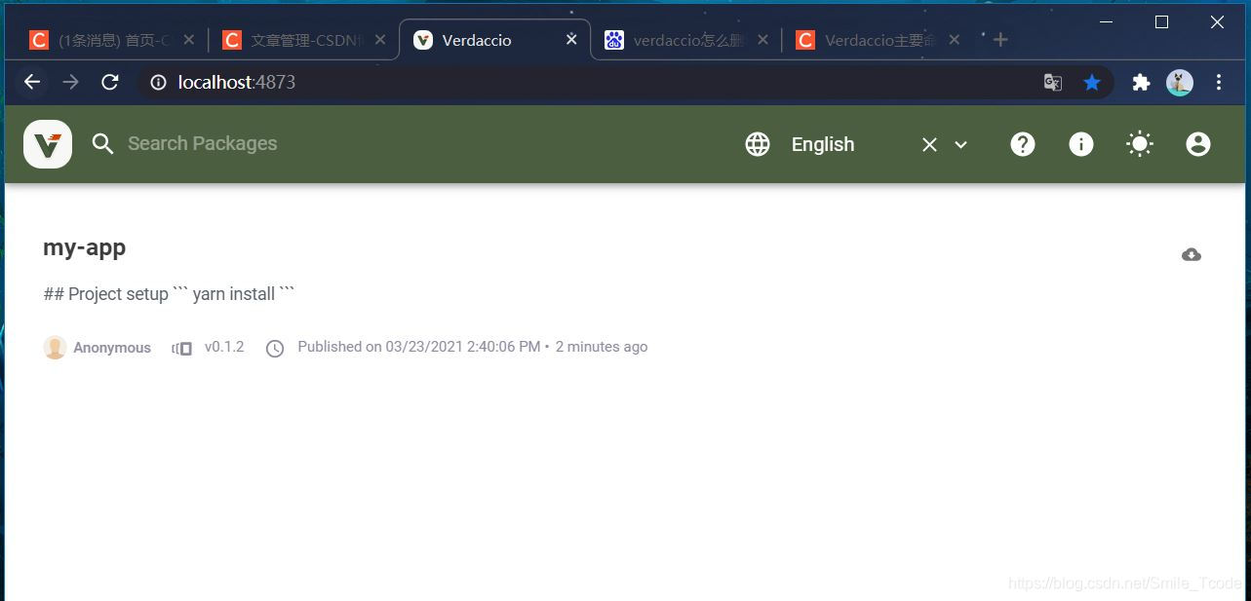The height and width of the screenshot is (601, 1251).
Task: Click the bookmark star icon
Action: [1092, 83]
